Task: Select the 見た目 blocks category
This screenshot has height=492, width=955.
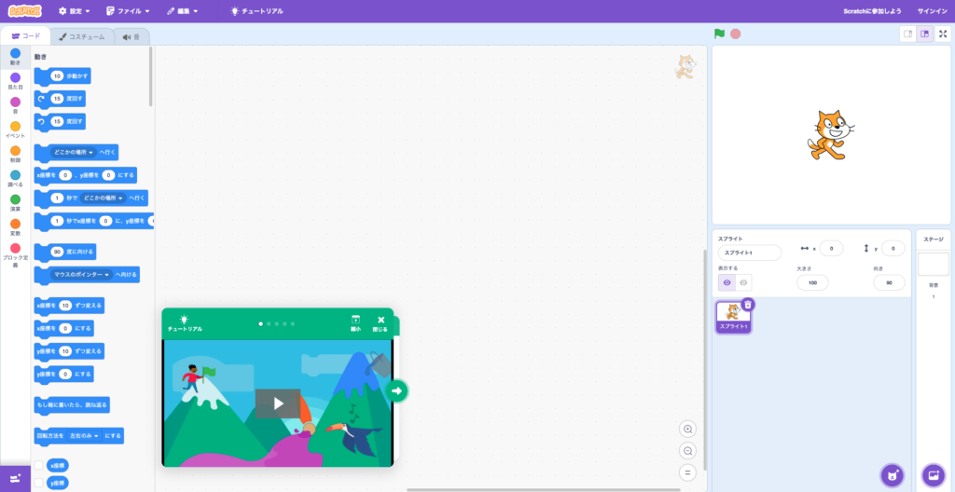Action: tap(15, 82)
